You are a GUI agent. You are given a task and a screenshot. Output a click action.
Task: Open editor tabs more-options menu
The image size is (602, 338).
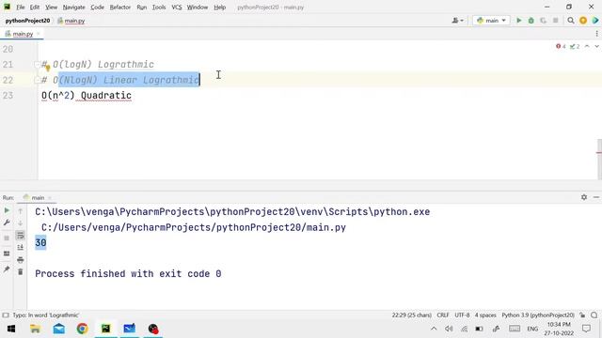pyautogui.click(x=596, y=34)
